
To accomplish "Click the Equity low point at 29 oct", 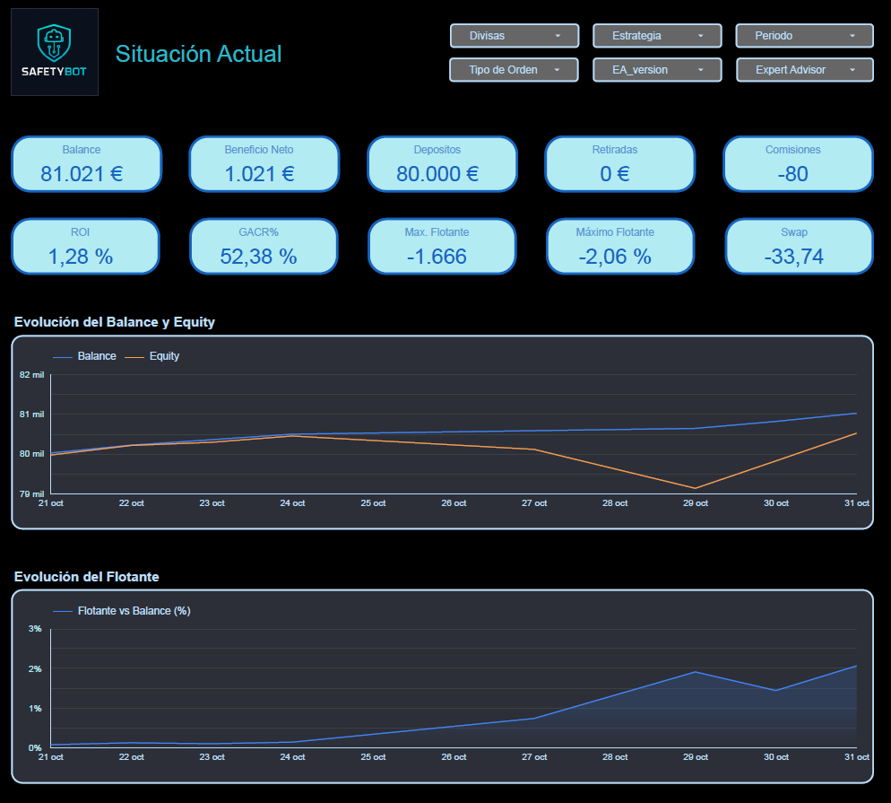I will pos(695,488).
